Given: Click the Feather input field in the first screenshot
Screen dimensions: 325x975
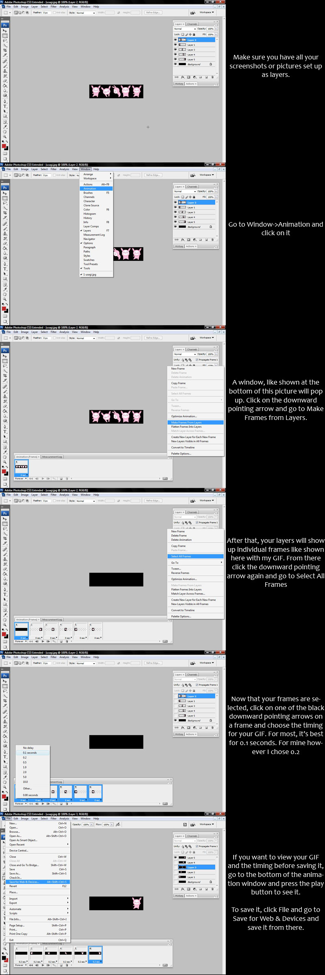Looking at the screenshot, I should coord(46,13).
